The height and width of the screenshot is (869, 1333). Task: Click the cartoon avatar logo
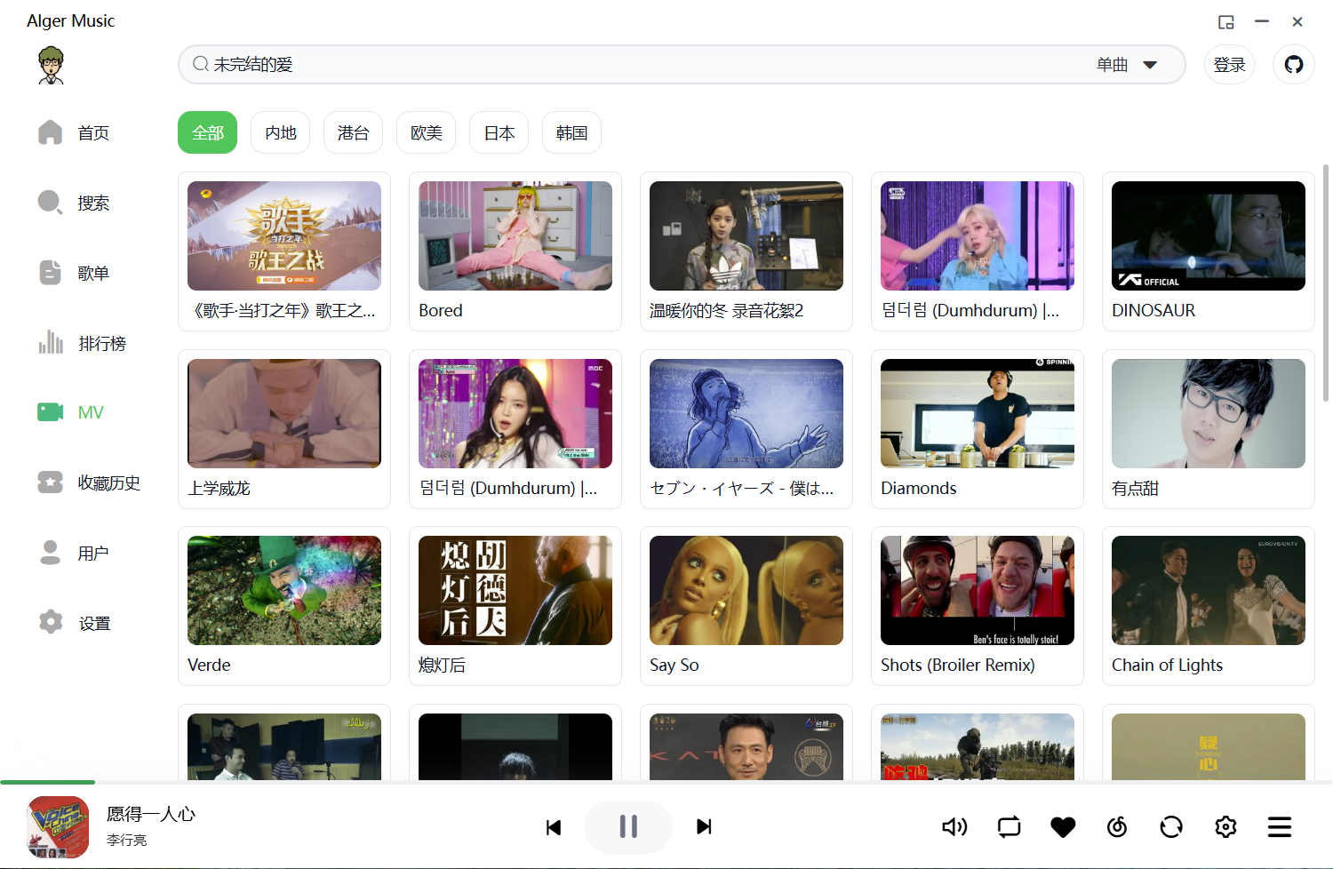(x=52, y=66)
